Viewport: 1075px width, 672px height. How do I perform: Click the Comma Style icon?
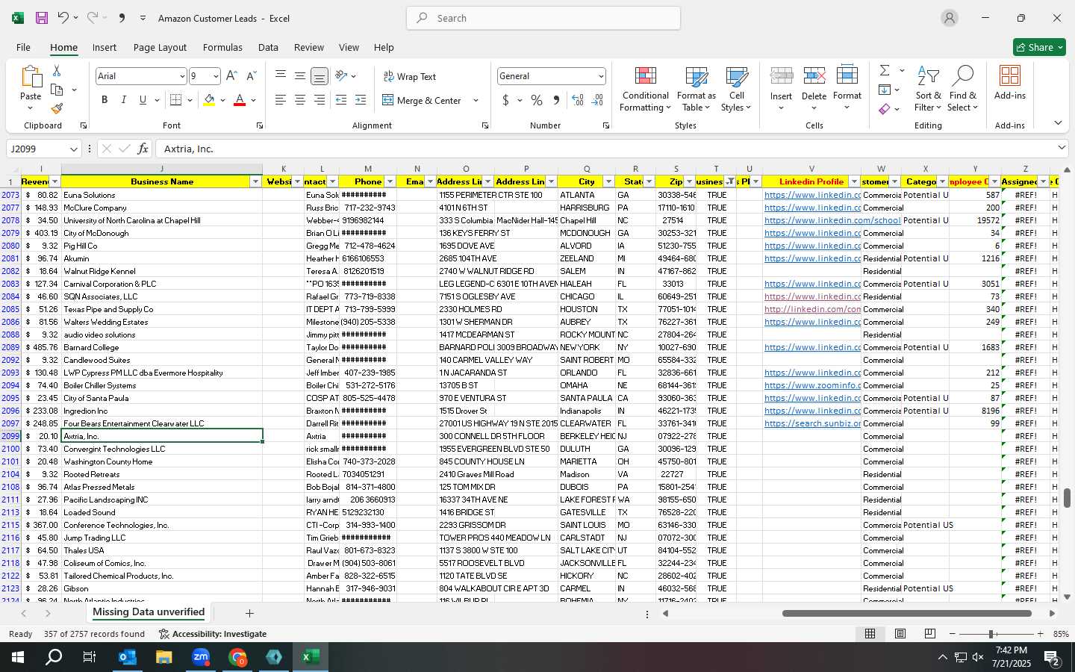point(556,100)
